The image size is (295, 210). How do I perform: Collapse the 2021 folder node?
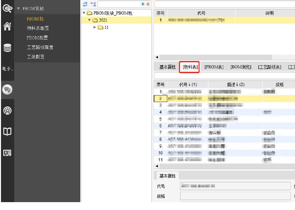tap(89, 20)
